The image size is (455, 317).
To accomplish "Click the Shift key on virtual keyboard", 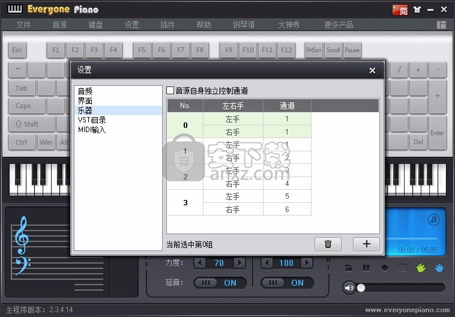I will [x=32, y=124].
